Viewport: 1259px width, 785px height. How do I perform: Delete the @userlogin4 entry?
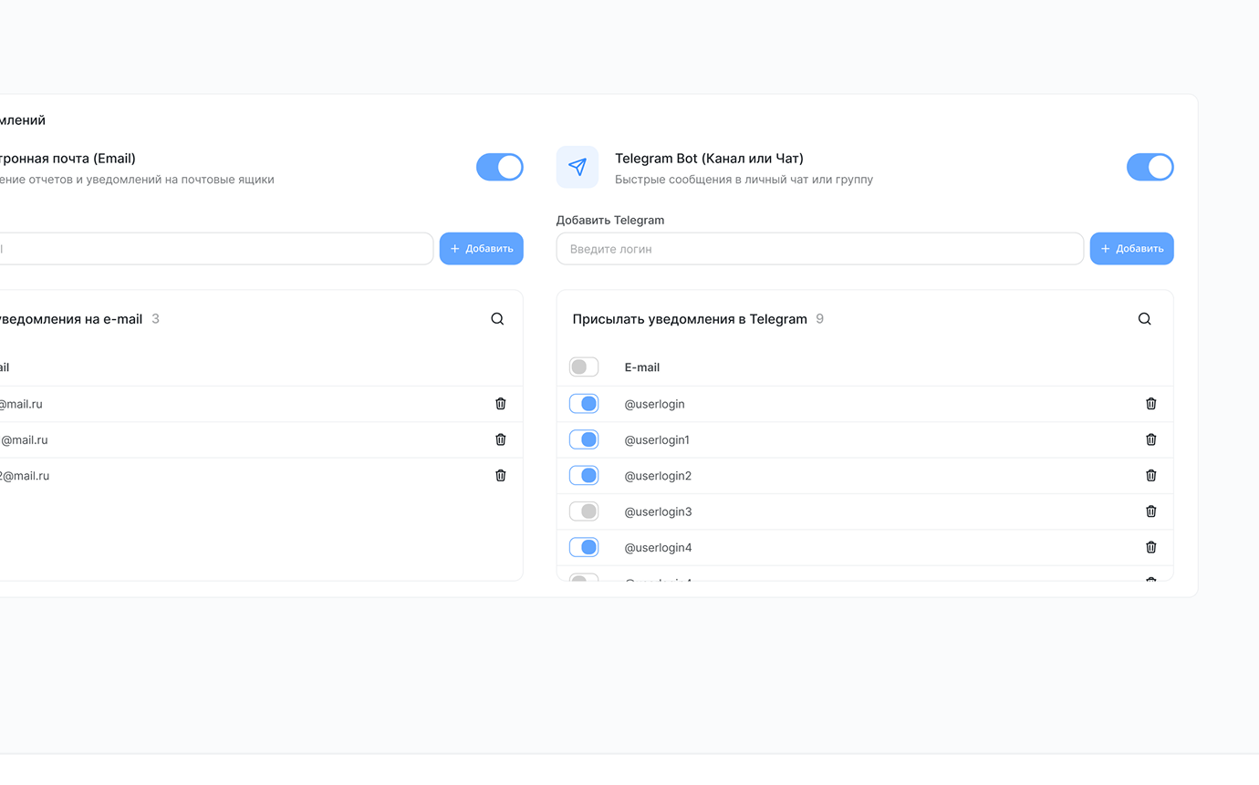[1151, 547]
